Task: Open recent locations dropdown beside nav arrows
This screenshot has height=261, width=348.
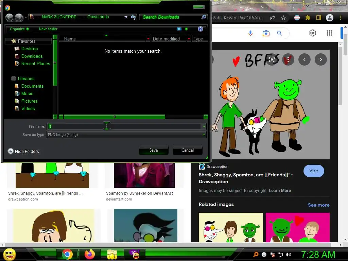Action: click(26, 18)
